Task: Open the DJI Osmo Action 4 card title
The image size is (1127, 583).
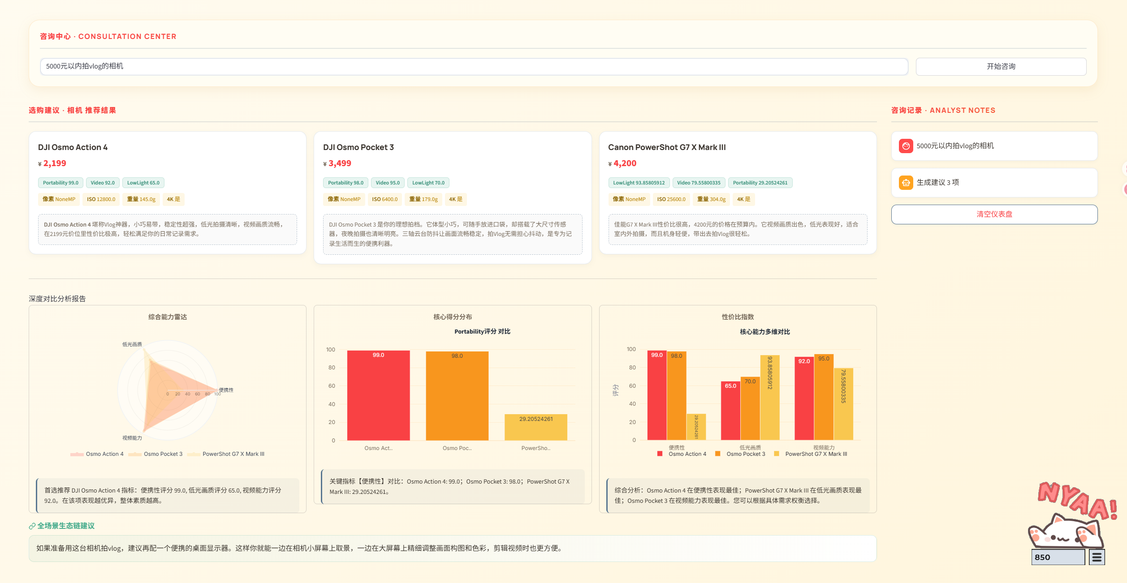Action: pyautogui.click(x=73, y=147)
